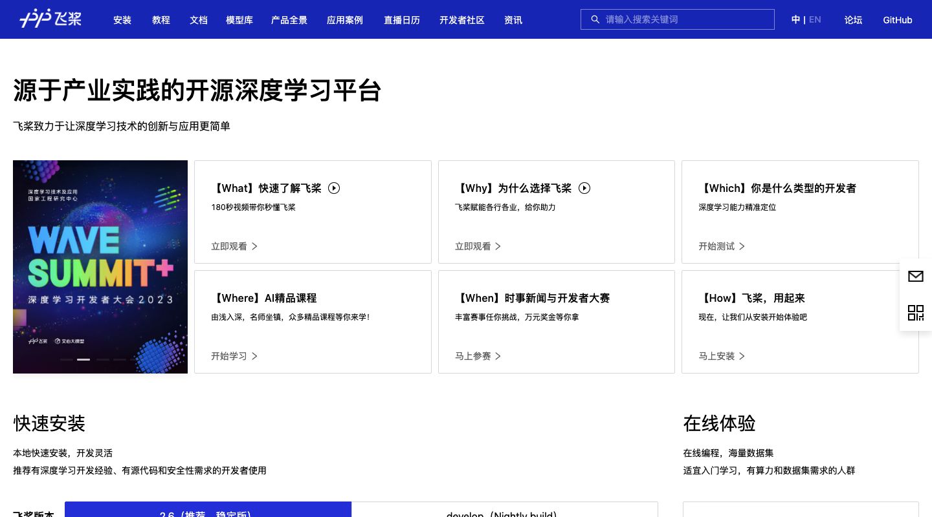Select the develop Nightly build version tab
932x517 pixels.
[x=505, y=510]
